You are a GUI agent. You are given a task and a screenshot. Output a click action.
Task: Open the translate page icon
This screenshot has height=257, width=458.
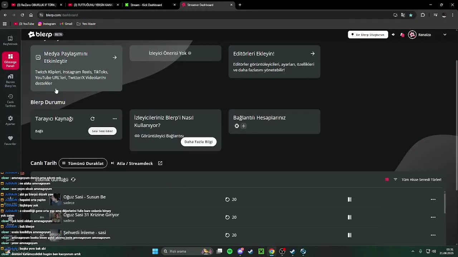point(403,15)
